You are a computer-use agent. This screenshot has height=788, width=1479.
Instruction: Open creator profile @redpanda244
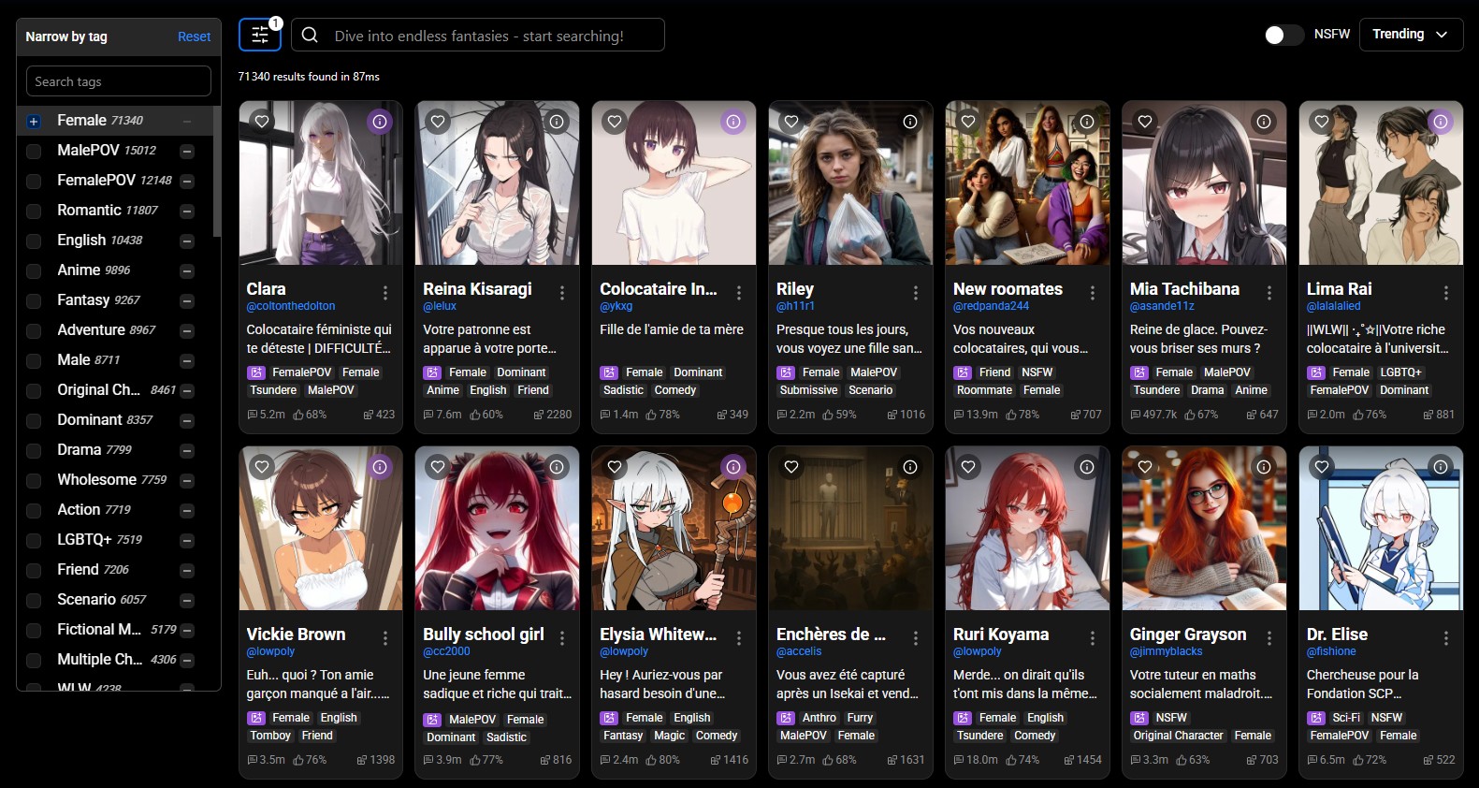pyautogui.click(x=991, y=306)
